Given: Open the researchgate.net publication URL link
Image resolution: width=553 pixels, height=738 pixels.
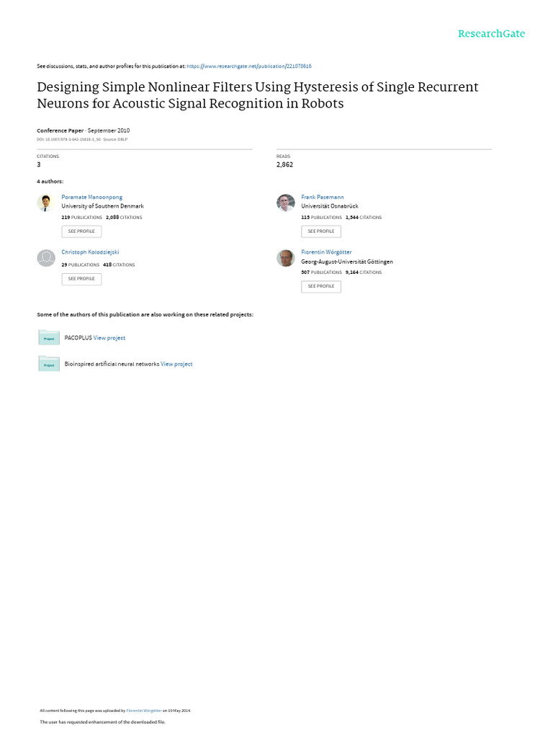Looking at the screenshot, I should (x=248, y=66).
